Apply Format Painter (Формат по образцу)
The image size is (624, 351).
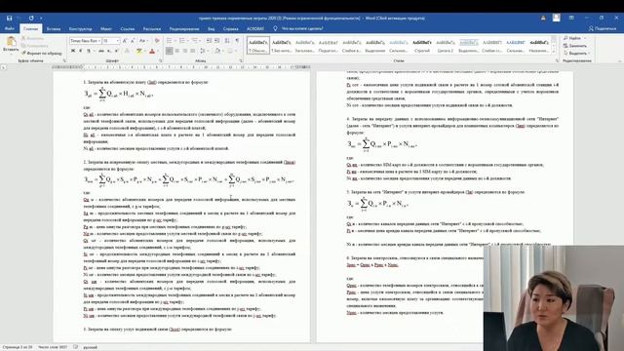(42, 53)
